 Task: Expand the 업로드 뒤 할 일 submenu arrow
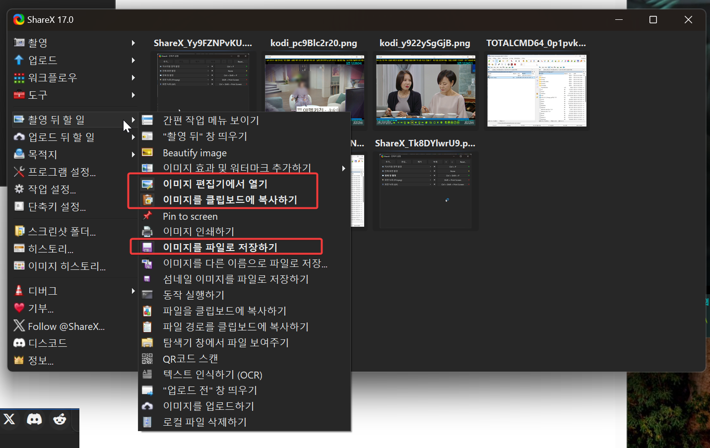tap(133, 137)
